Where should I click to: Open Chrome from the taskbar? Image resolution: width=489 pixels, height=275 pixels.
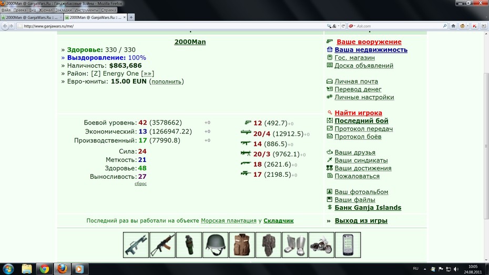click(x=44, y=269)
